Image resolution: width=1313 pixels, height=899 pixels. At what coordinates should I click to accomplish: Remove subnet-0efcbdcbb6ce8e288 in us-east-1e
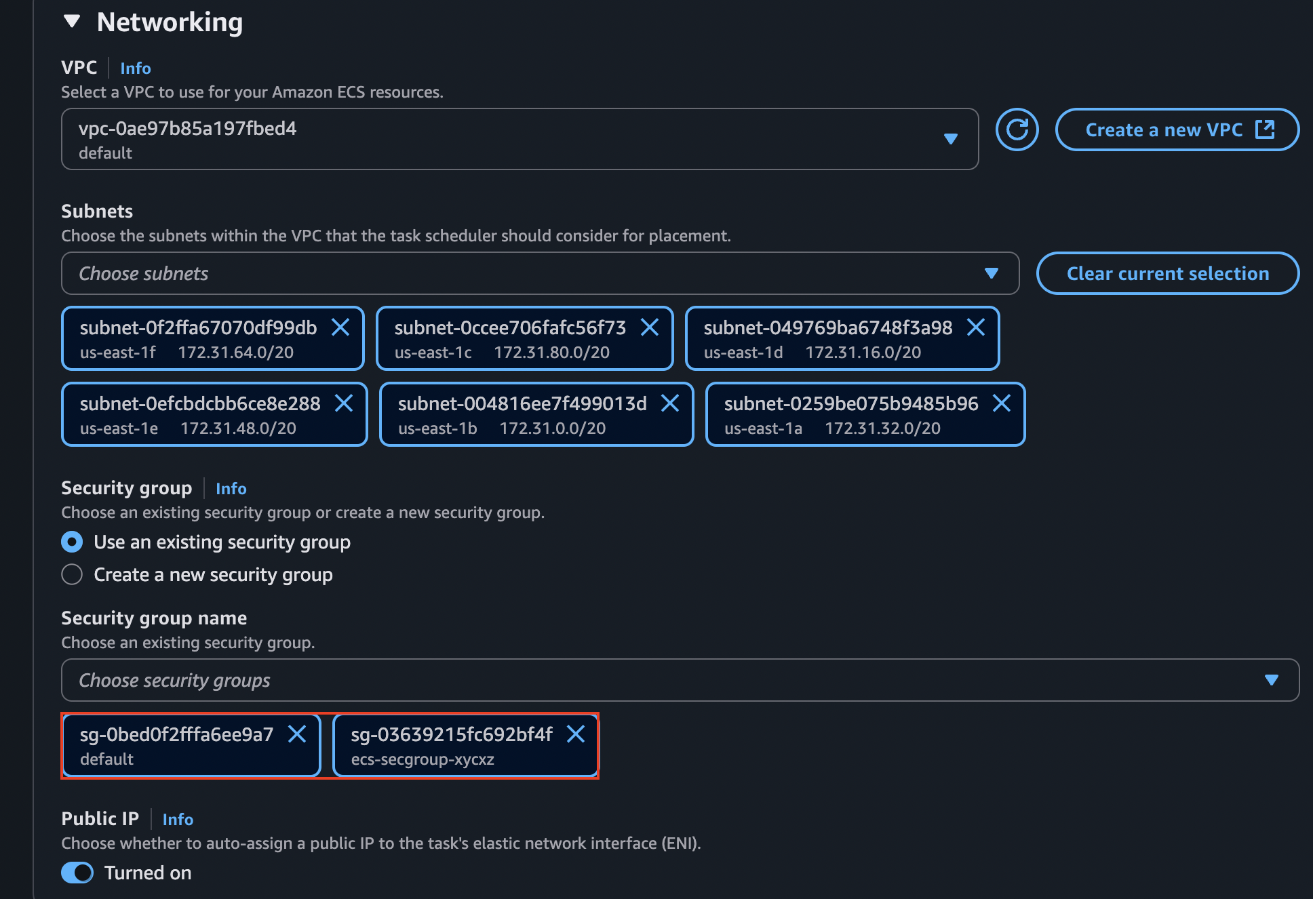(344, 404)
